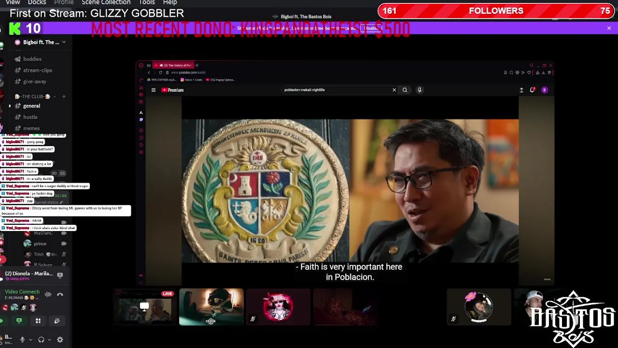Viewport: 618px width, 348px height.
Task: Open the LIVE stream thumbnail
Action: pyautogui.click(x=144, y=307)
